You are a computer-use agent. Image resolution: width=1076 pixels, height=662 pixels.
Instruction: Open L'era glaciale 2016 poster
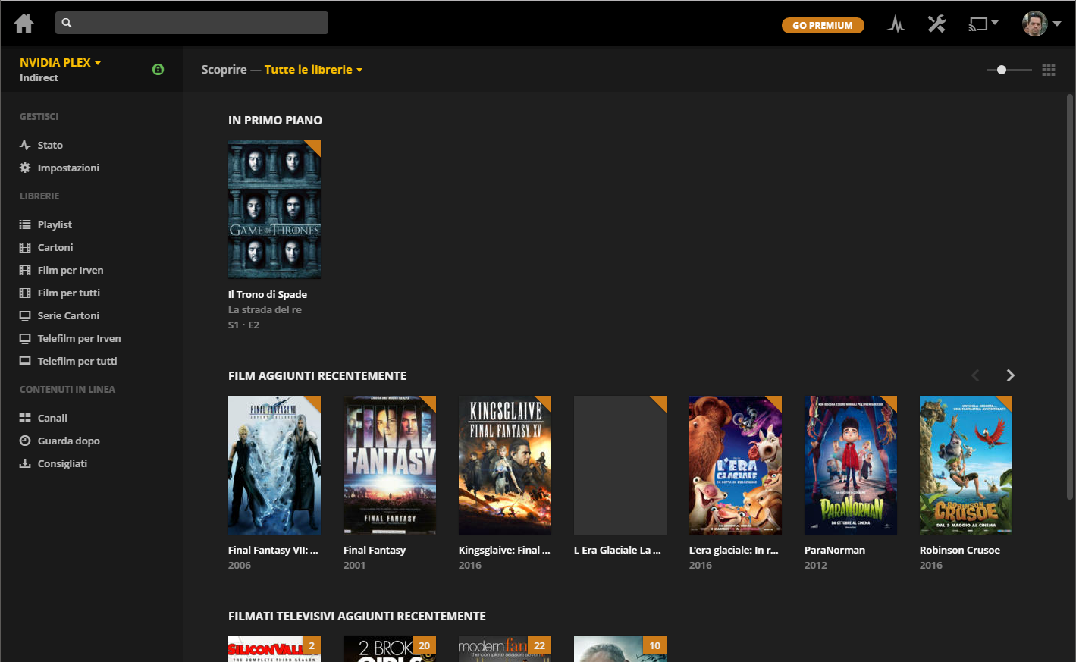736,465
